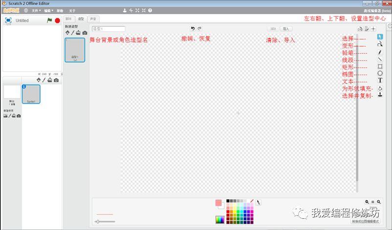Zoom in the paint canvas
This screenshot has width=392, height=230.
coord(379,202)
